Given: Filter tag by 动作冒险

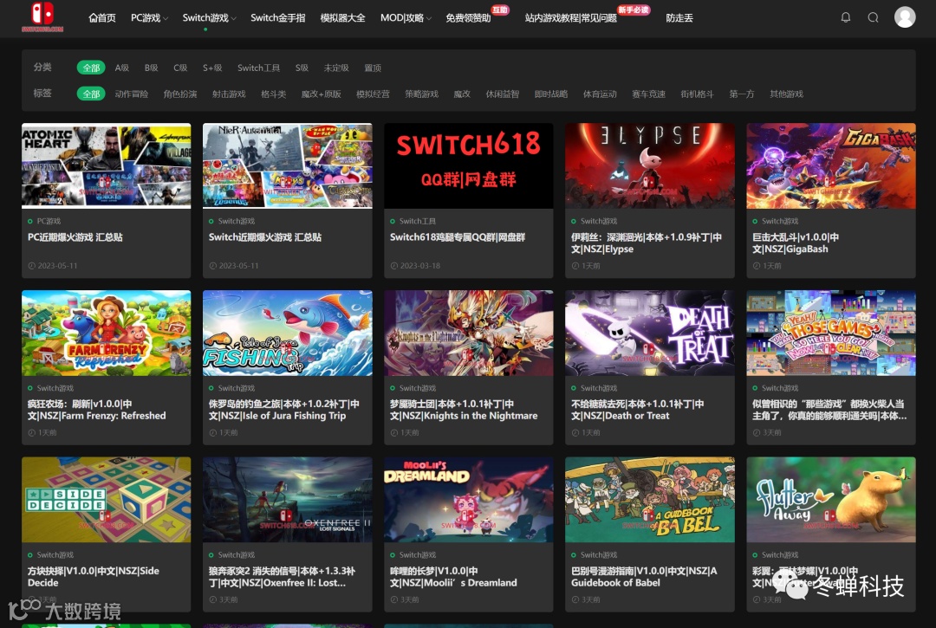Looking at the screenshot, I should tap(132, 94).
